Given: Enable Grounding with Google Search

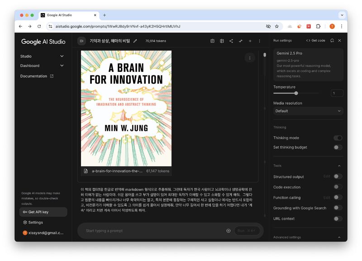Looking at the screenshot, I should coord(338,208).
